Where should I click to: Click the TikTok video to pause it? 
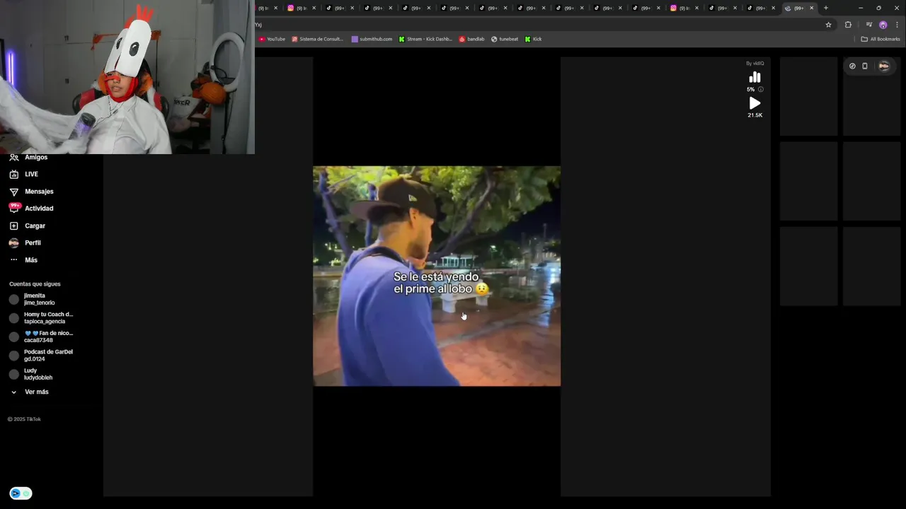click(x=437, y=276)
